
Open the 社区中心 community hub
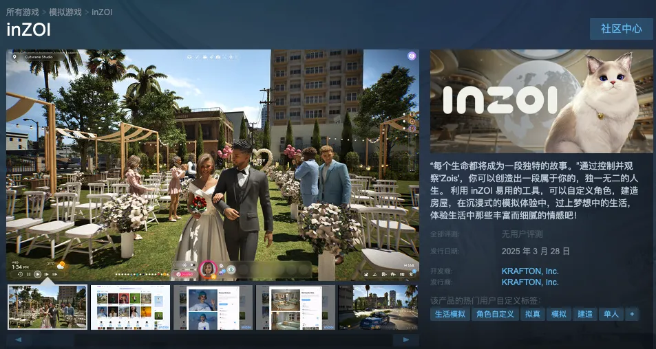pos(621,29)
